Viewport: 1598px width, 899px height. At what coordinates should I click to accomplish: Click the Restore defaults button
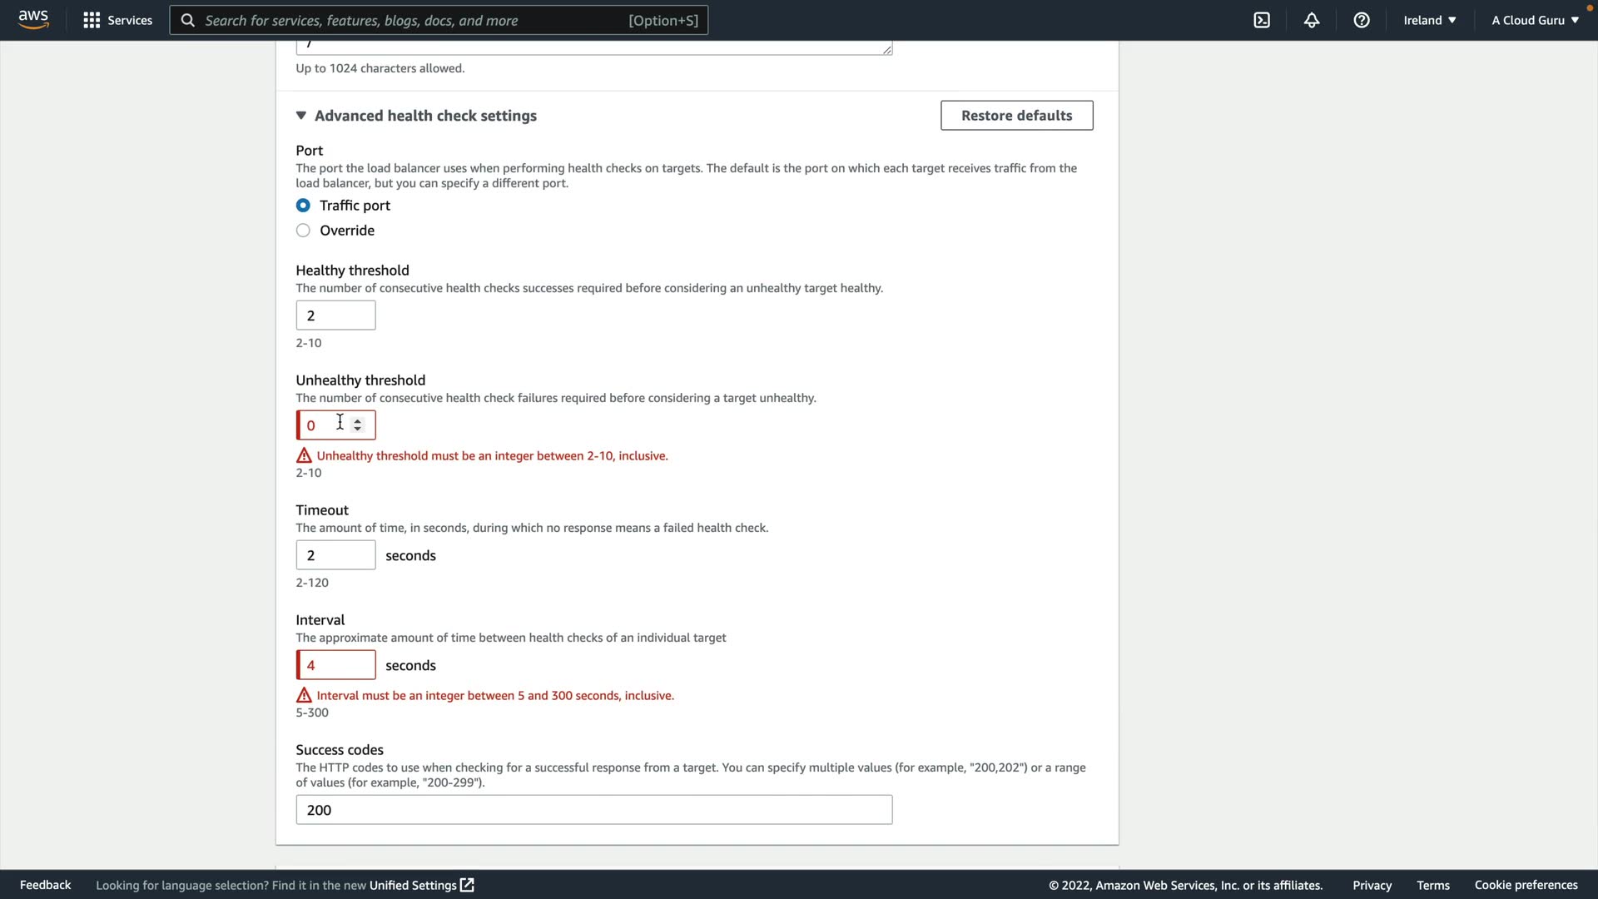[1016, 116]
